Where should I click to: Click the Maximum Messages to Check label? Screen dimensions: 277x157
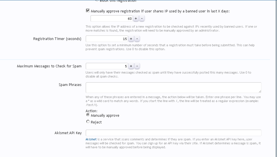point(49,66)
